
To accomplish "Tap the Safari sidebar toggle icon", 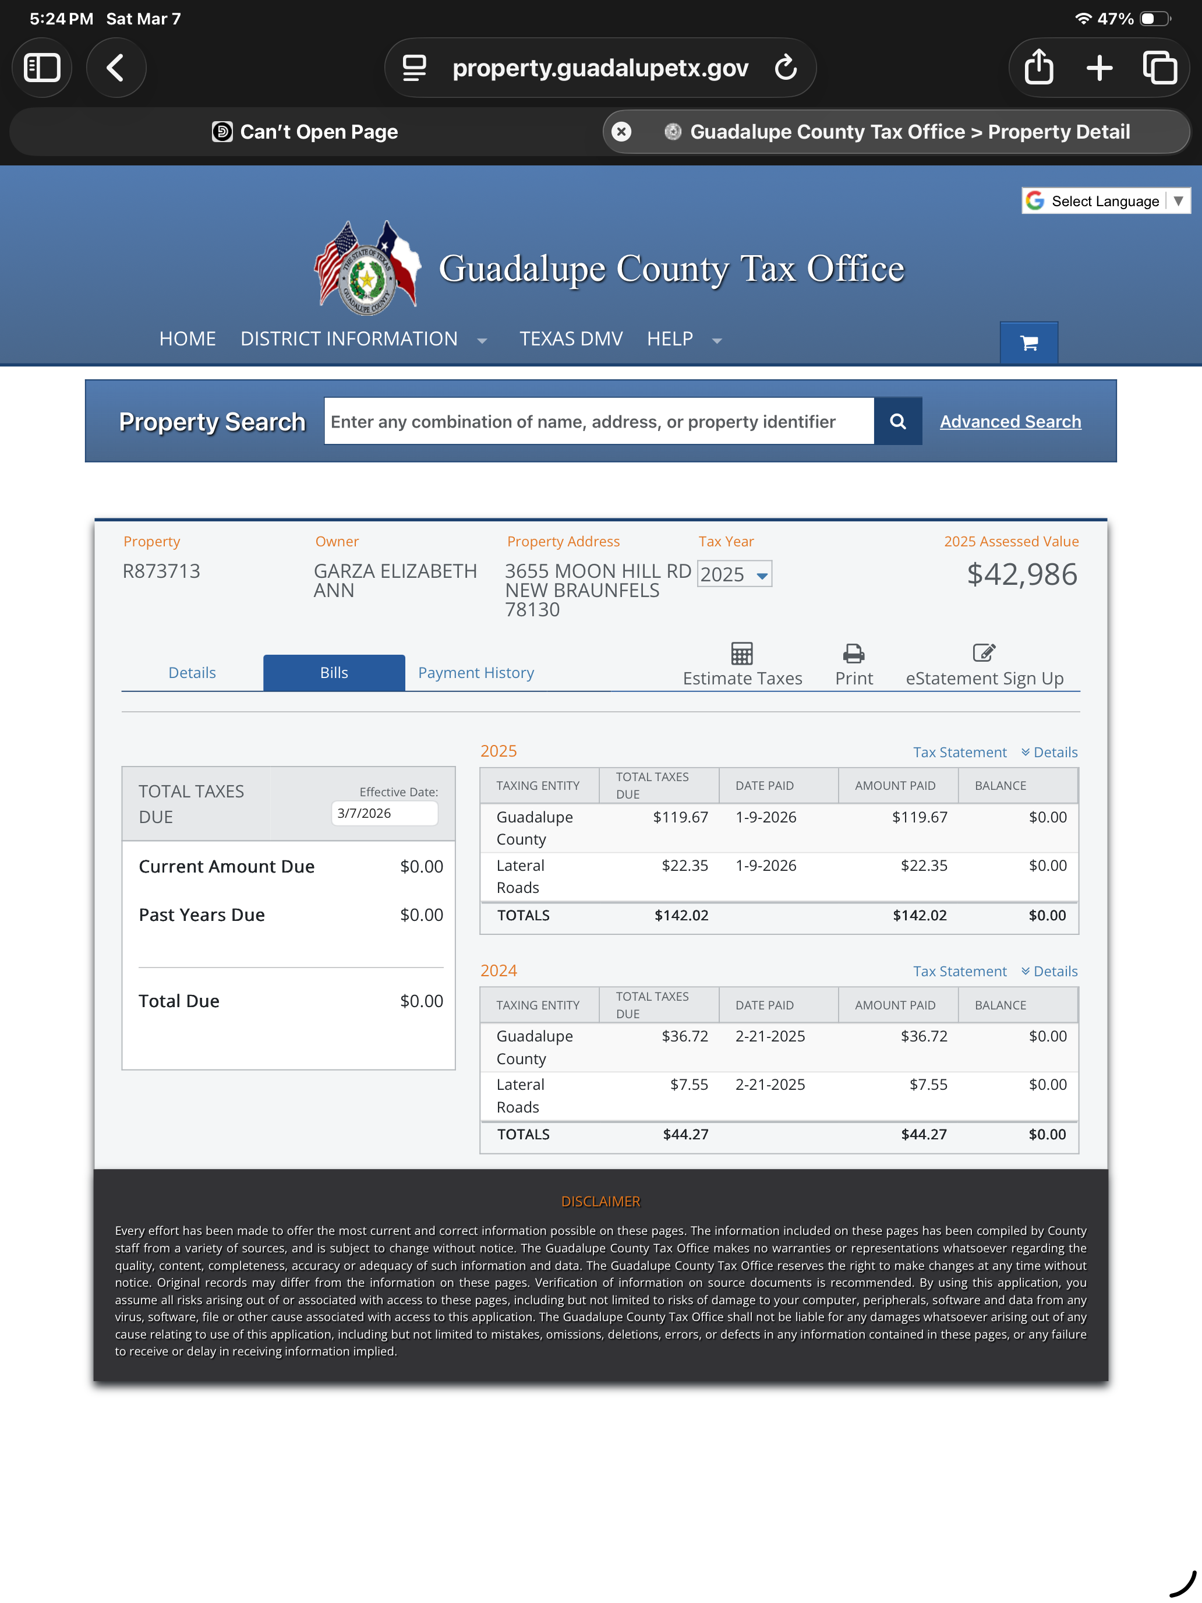I will (42, 68).
